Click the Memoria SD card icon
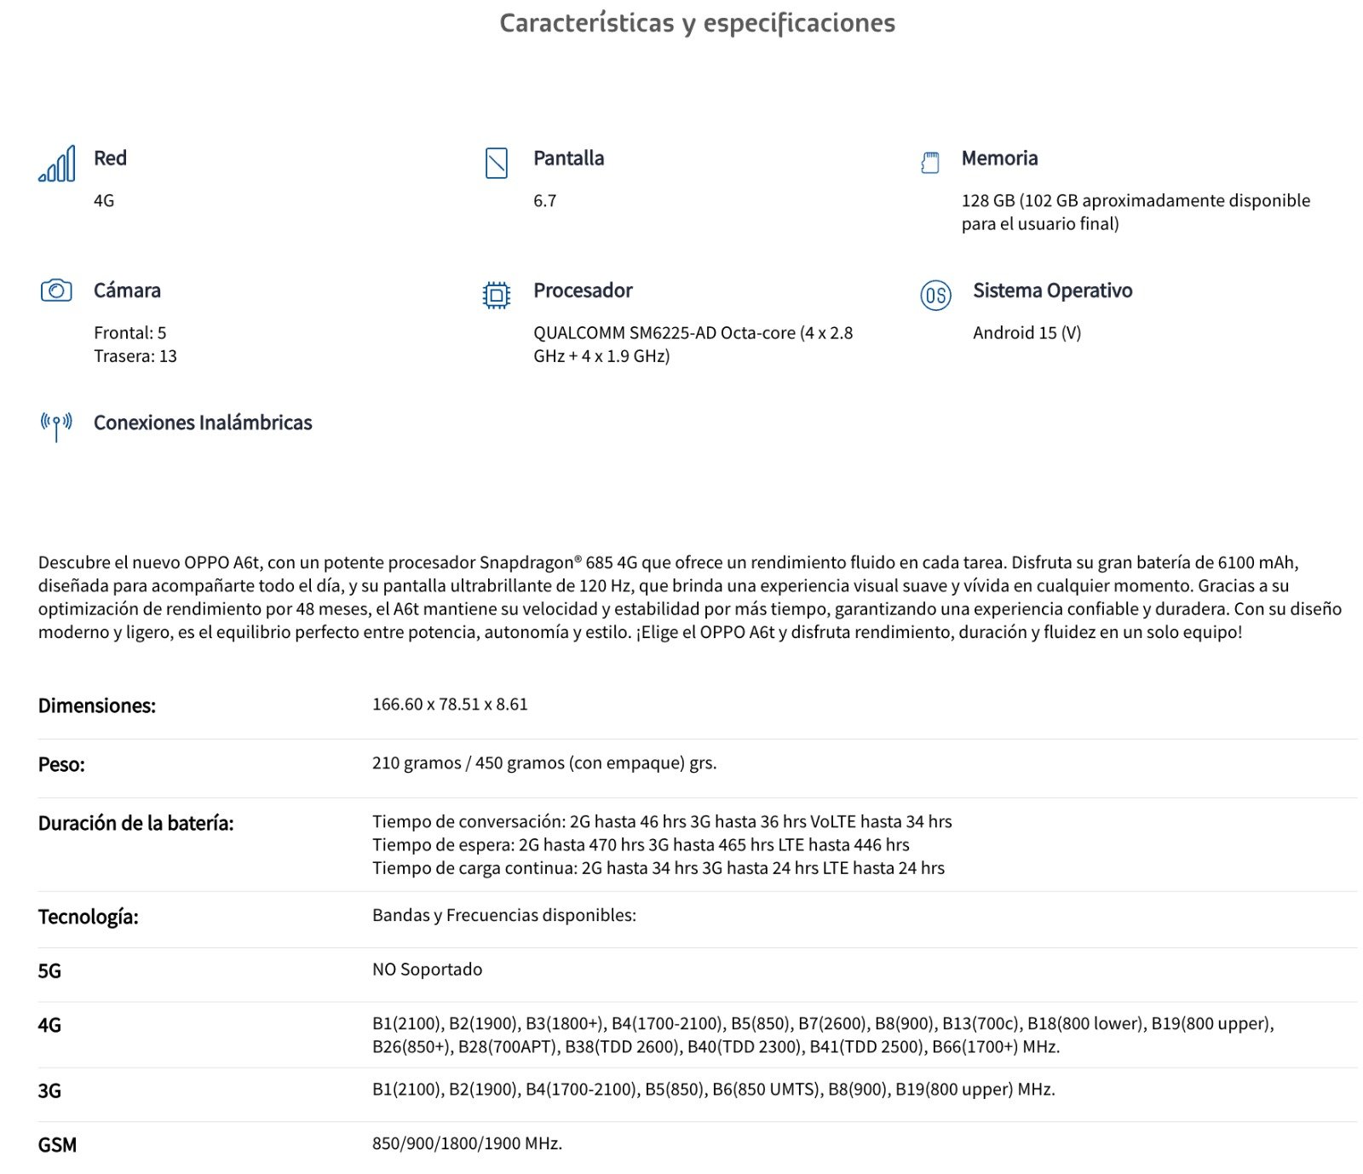 (x=930, y=163)
